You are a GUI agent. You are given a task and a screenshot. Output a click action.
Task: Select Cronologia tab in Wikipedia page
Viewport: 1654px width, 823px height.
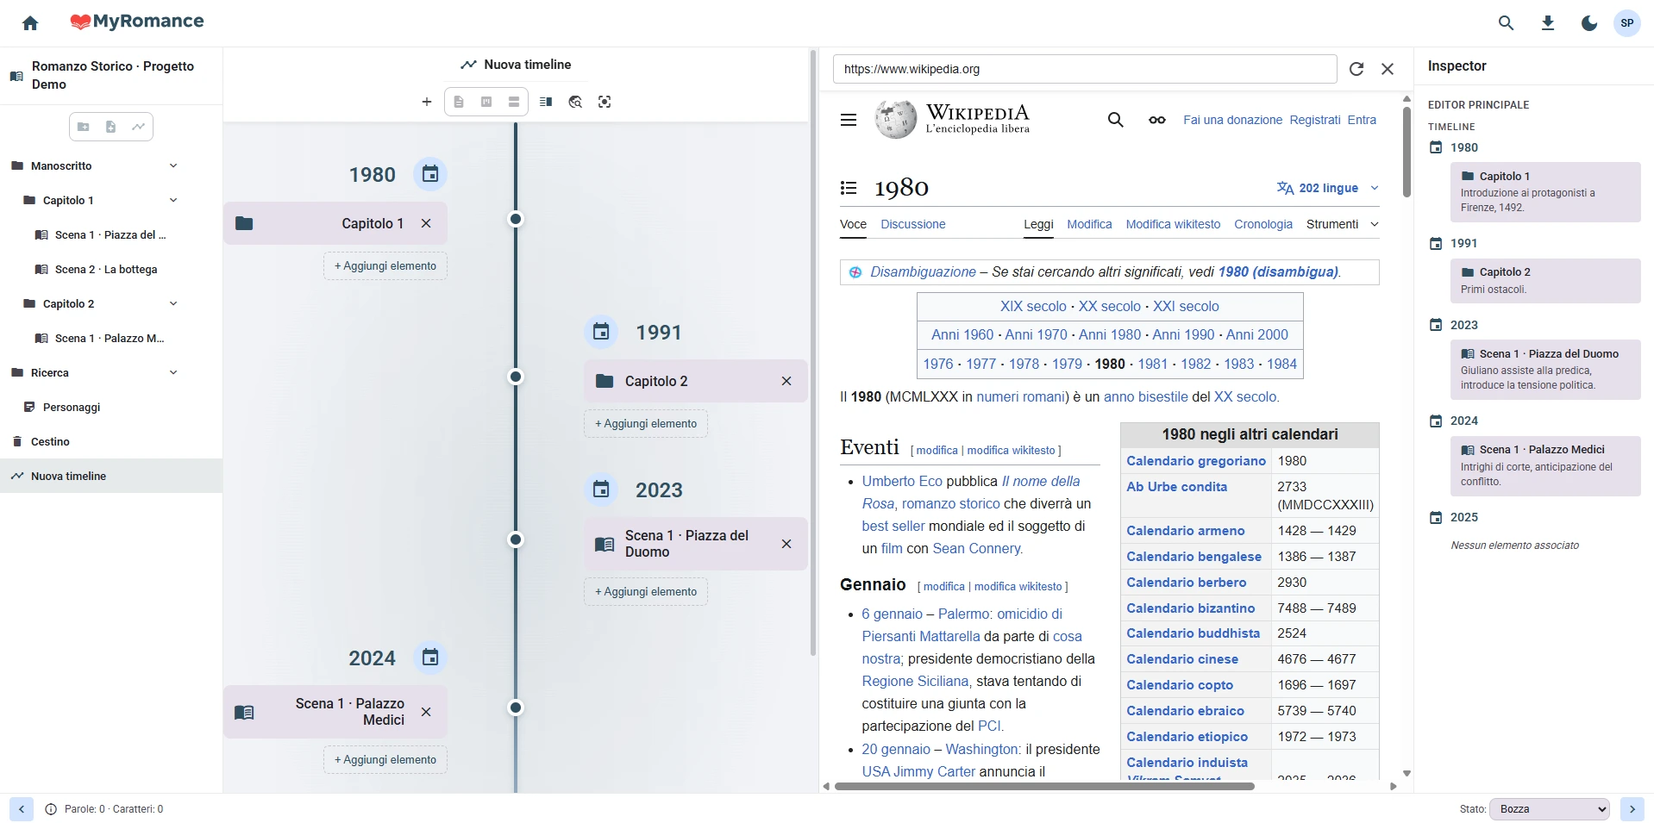pos(1262,224)
